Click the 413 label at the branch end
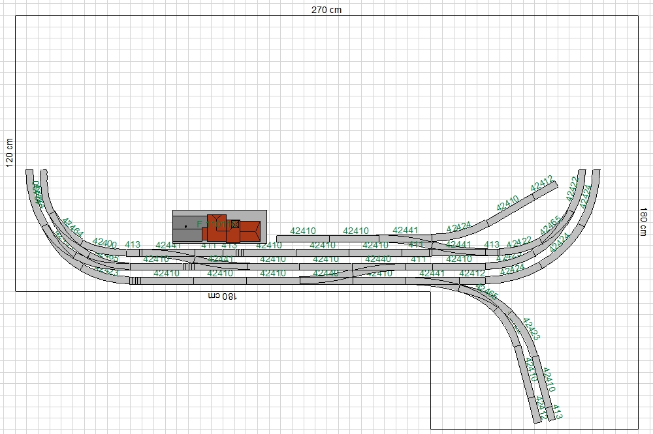 coord(558,412)
